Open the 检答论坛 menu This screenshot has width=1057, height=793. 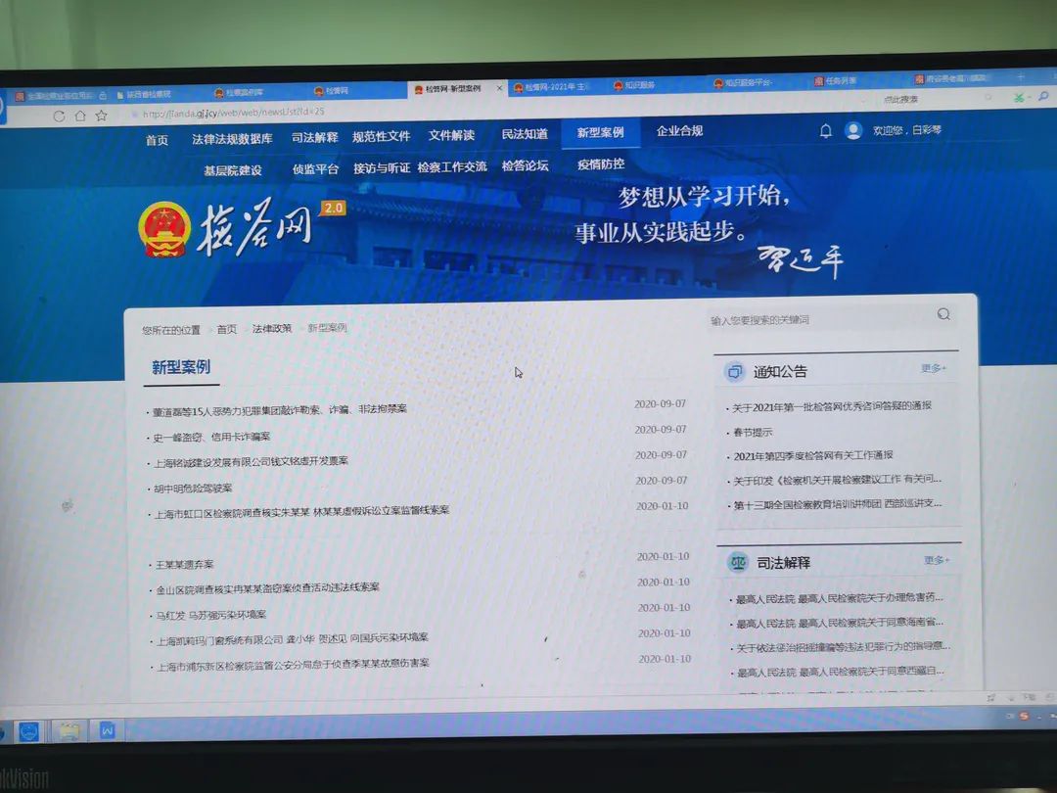click(x=526, y=165)
